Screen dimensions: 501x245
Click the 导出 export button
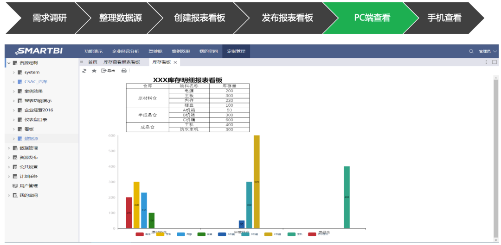108,71
